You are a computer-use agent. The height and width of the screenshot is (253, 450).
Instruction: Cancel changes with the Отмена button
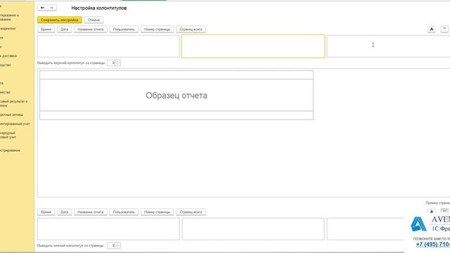[x=94, y=20]
